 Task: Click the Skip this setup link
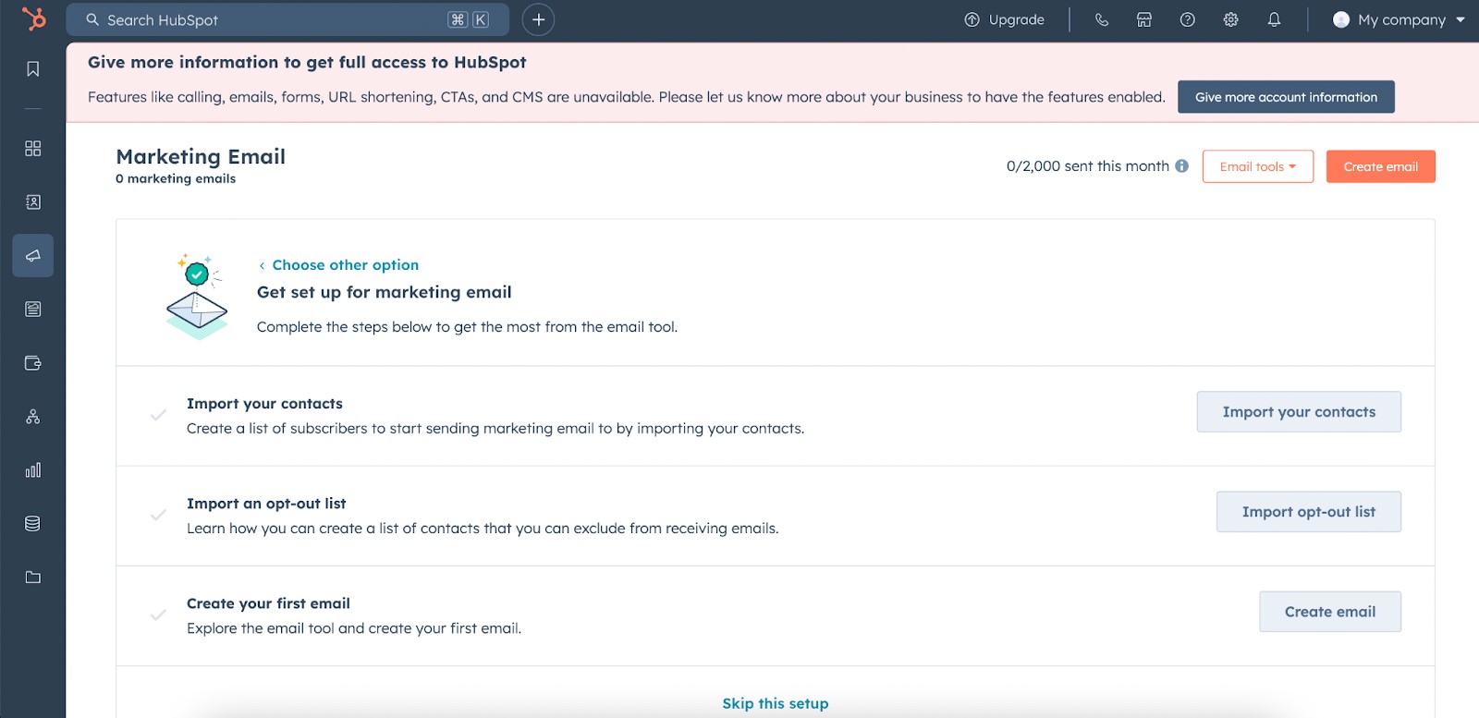[x=776, y=703]
